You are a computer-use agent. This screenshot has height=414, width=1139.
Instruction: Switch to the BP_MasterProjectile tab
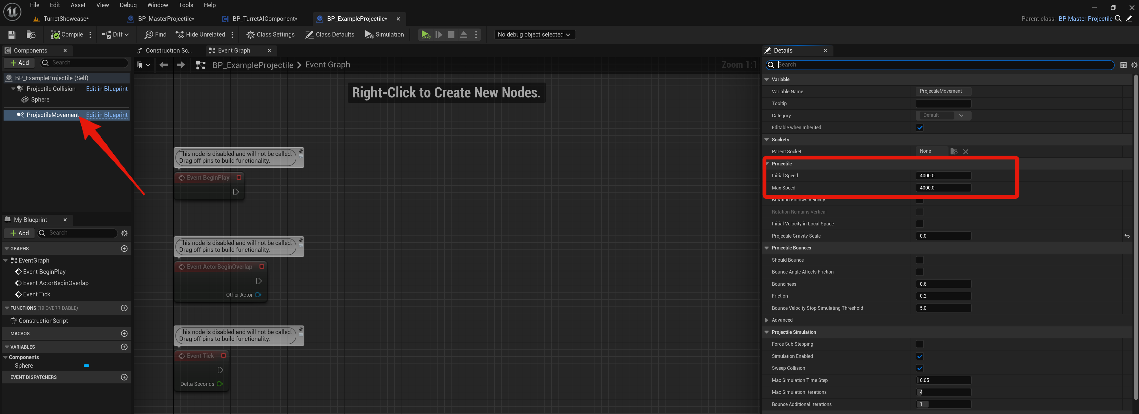166,18
